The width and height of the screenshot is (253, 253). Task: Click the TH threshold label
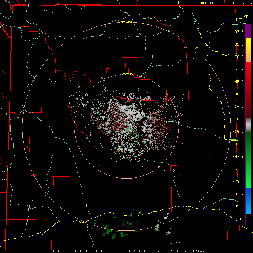pyautogui.click(x=241, y=219)
